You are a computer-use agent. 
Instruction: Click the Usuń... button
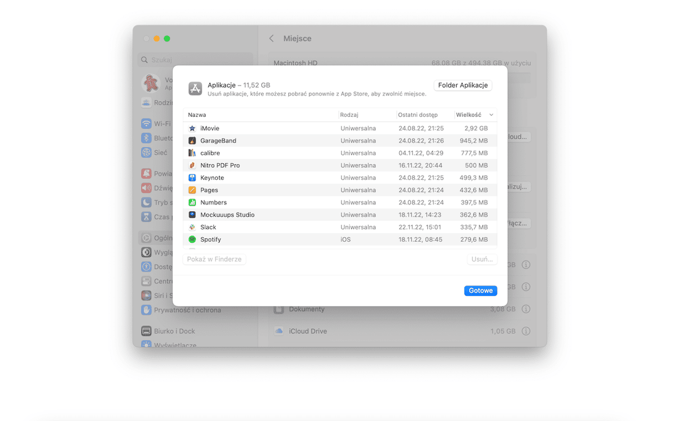point(482,259)
